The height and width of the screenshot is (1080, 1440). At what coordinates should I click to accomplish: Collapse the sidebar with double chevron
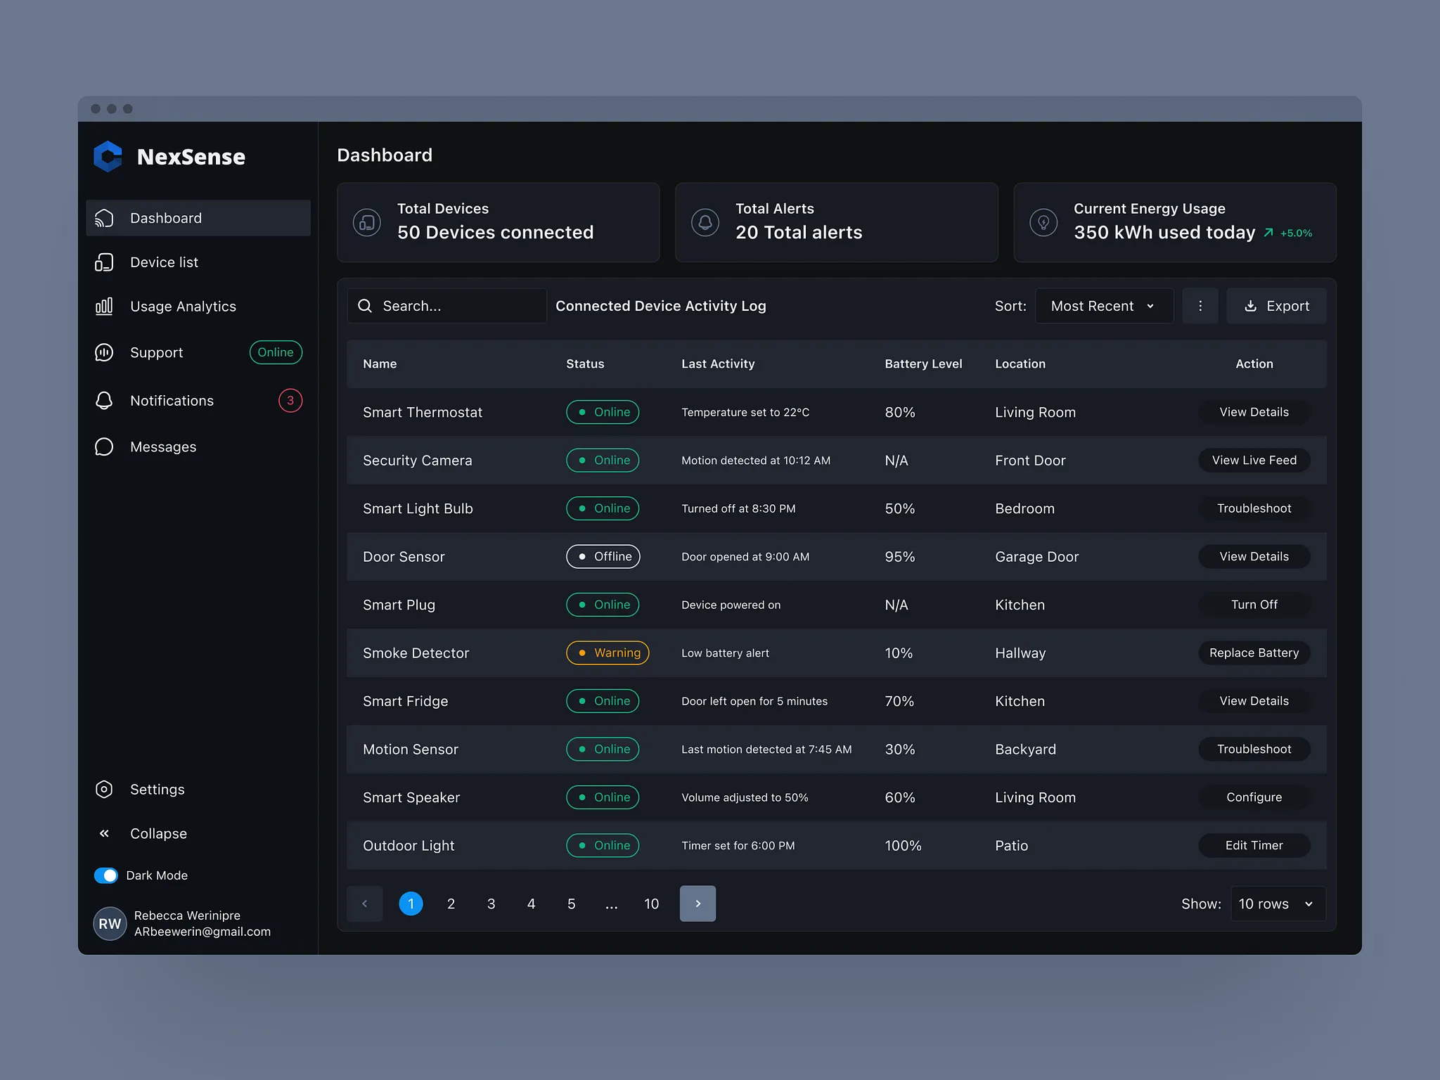[x=104, y=833]
